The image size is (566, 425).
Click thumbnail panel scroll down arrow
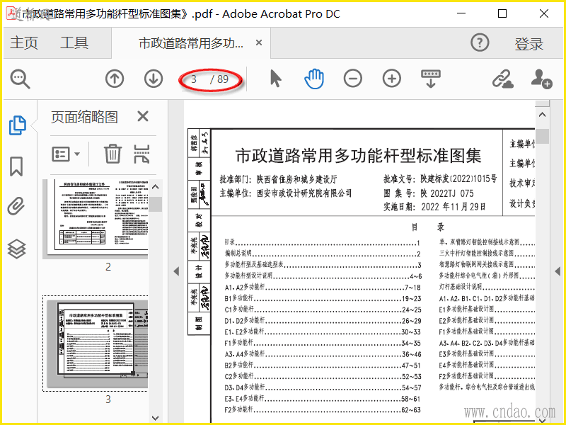(156, 418)
